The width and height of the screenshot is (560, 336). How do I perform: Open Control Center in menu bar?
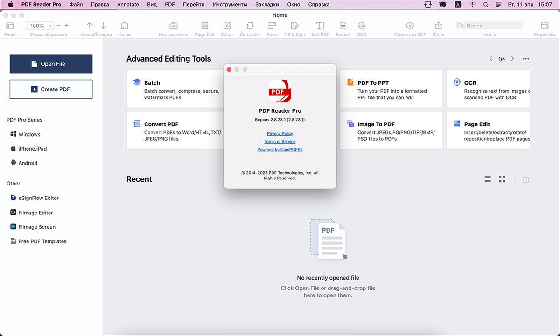coord(499,5)
